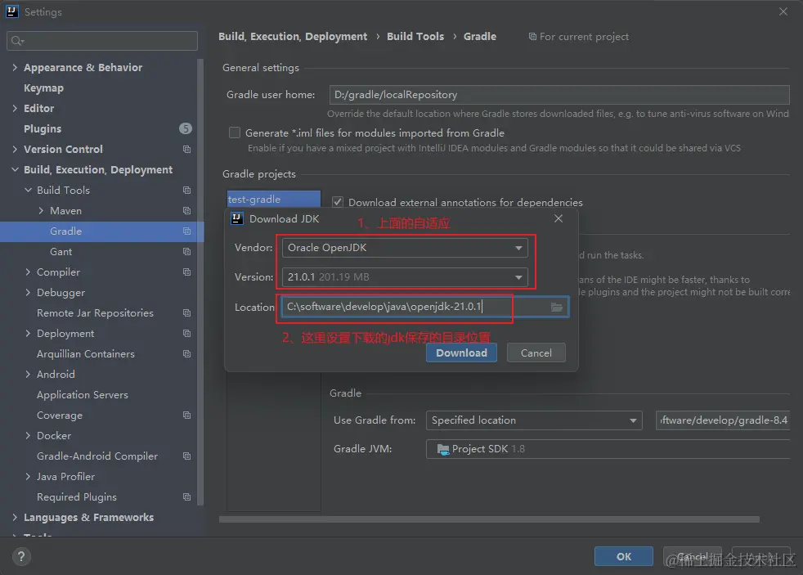The height and width of the screenshot is (575, 803).
Task: Open the Vendor dropdown showing Oracle OpenJDK
Action: pyautogui.click(x=405, y=248)
